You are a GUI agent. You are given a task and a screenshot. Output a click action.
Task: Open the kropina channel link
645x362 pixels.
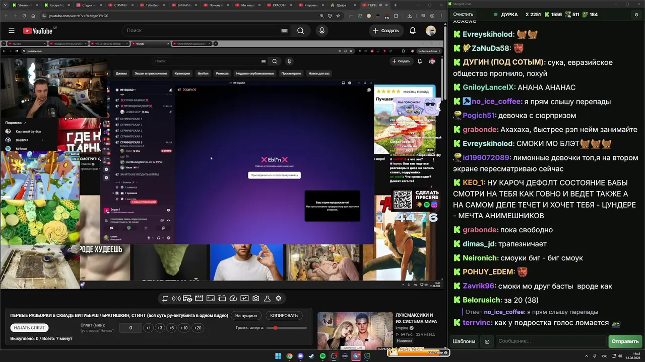[402, 328]
